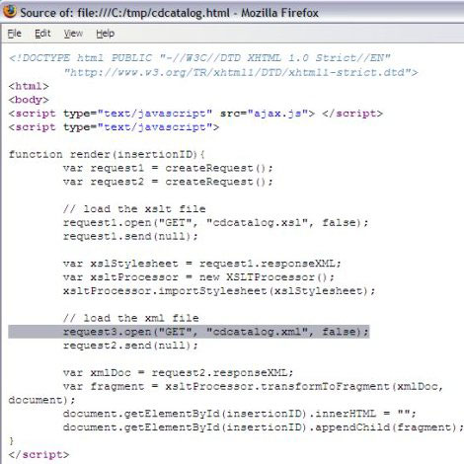This screenshot has height=464, width=464.
Task: Click the request1.open cdcatalog.xsl line
Action: coord(215,223)
